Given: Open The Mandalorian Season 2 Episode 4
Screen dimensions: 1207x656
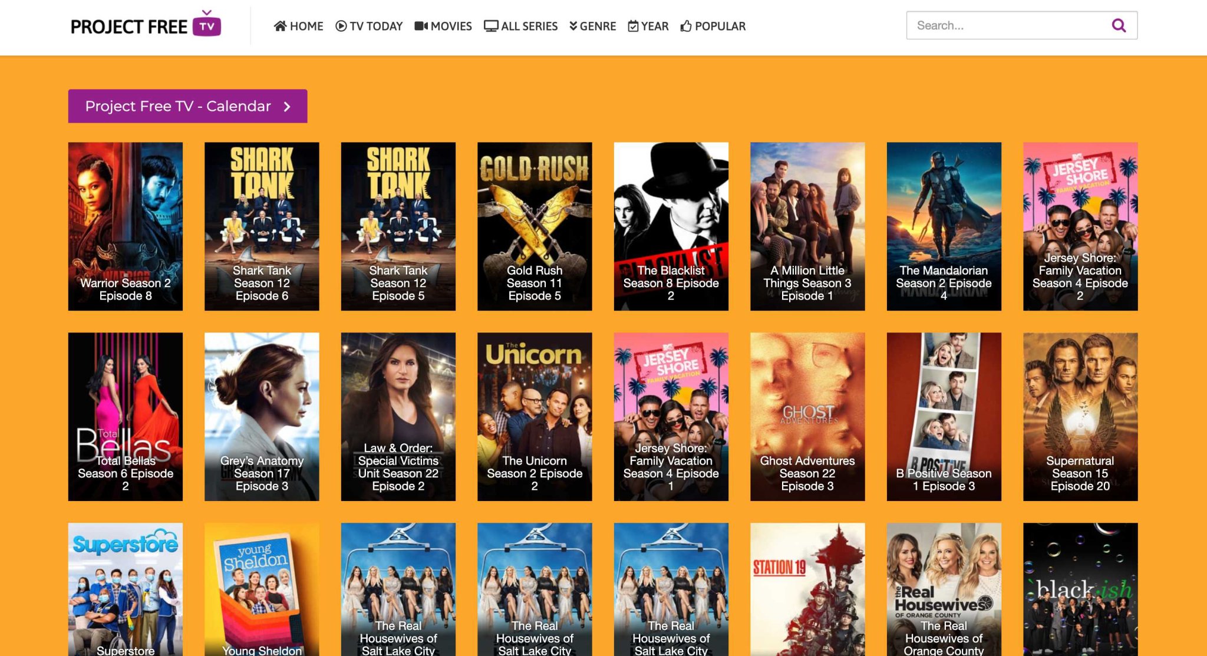Looking at the screenshot, I should pyautogui.click(x=944, y=226).
